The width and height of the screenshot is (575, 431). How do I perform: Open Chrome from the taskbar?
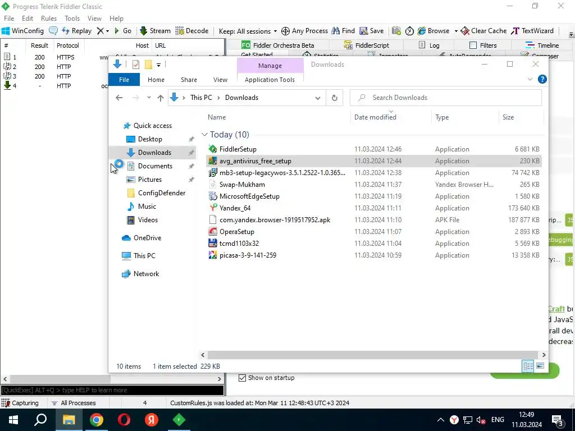pyautogui.click(x=97, y=420)
